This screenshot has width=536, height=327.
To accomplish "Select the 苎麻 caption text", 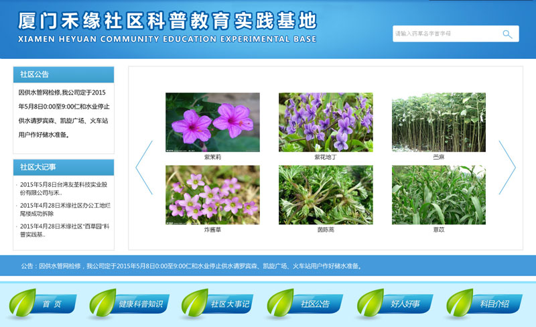I will click(x=439, y=157).
